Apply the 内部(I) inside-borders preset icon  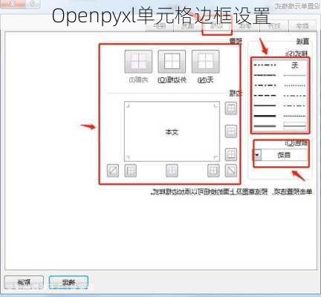pos(138,62)
